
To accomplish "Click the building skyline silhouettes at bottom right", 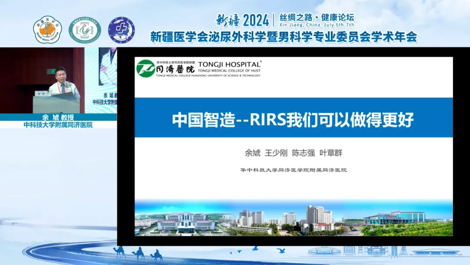I will tap(383, 251).
